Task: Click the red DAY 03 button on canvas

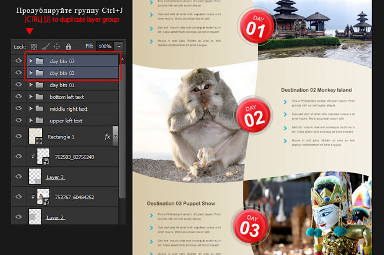Action: pos(250,226)
